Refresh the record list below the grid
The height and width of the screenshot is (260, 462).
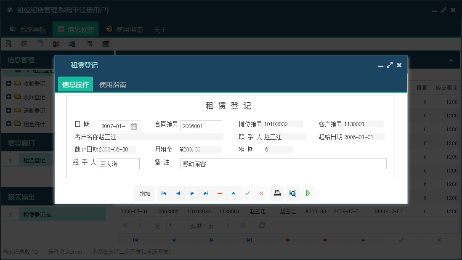[x=262, y=225]
